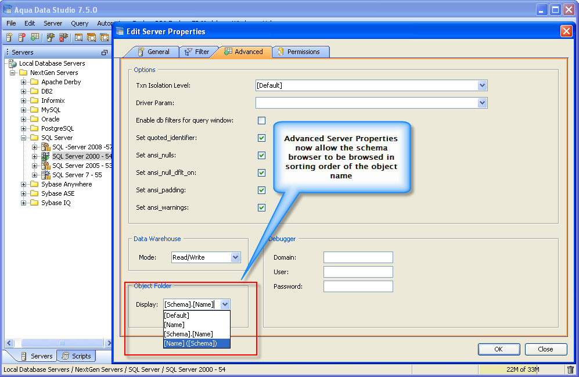Open the Data Warehouse Mode dropdown

(236, 257)
